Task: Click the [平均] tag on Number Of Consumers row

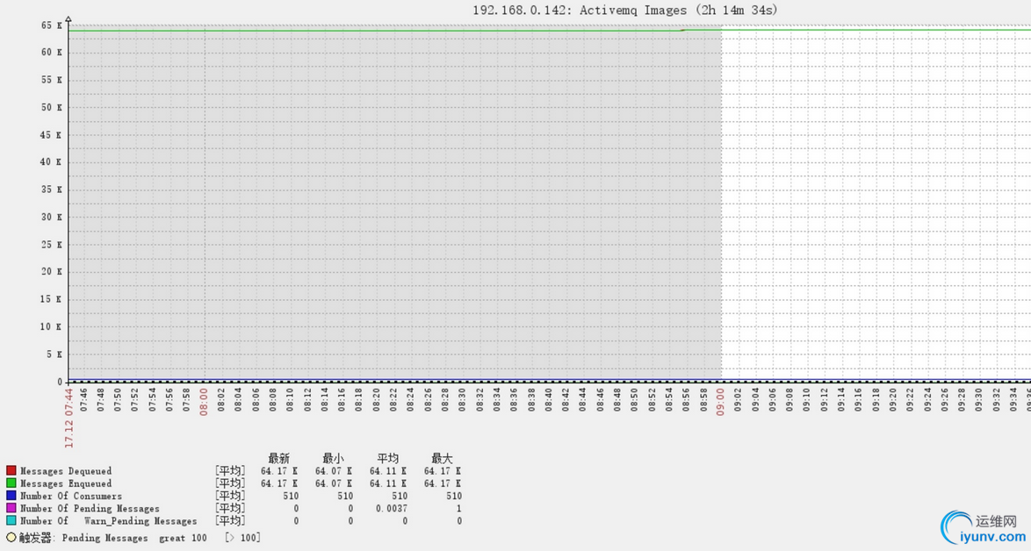Action: (x=230, y=496)
